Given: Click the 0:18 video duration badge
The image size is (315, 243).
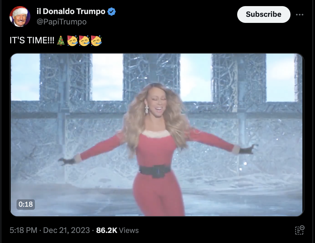Looking at the screenshot, I should (x=26, y=204).
